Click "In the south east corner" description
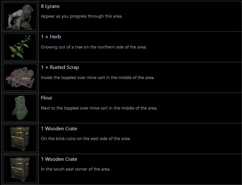 click(x=76, y=169)
